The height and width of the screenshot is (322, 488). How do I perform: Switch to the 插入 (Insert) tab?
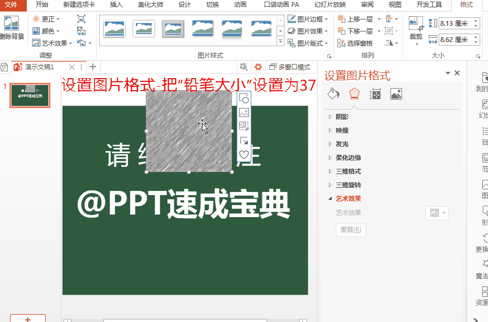[116, 5]
